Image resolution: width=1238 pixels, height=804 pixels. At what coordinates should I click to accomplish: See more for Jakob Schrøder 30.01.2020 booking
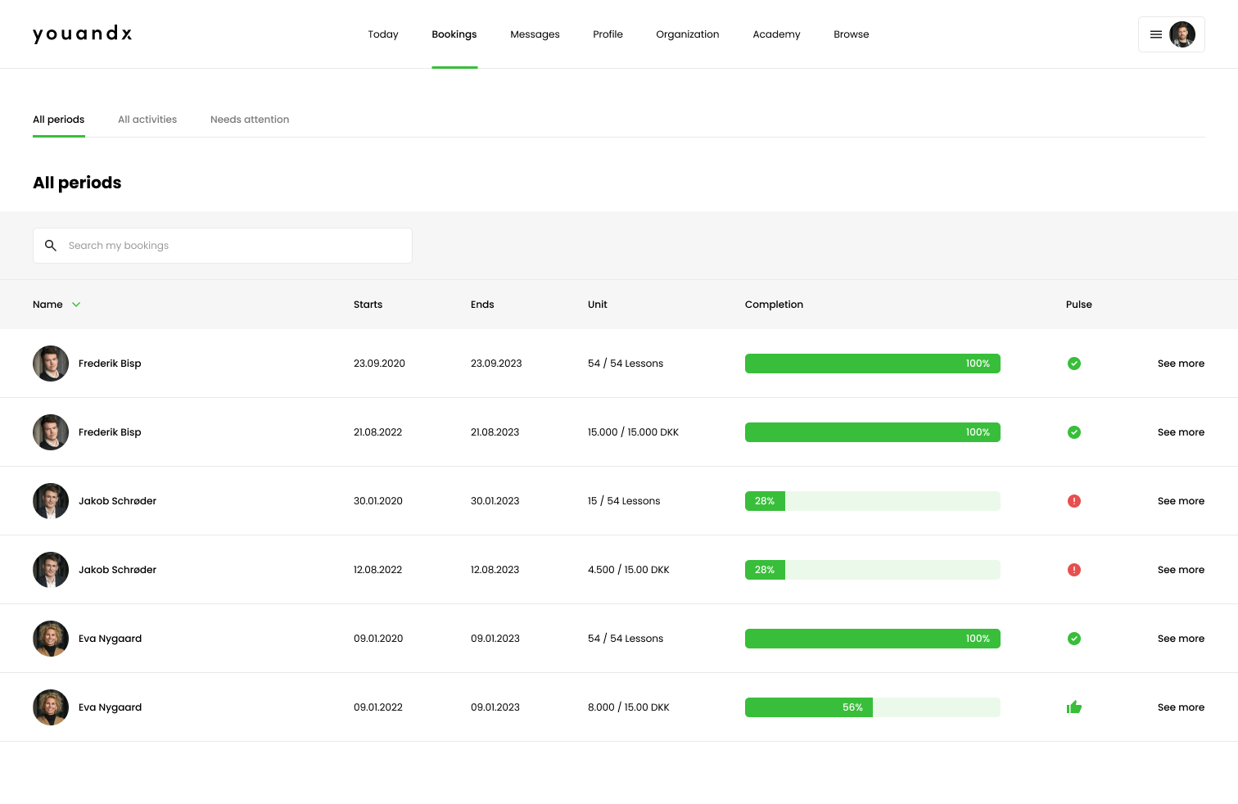point(1181,501)
